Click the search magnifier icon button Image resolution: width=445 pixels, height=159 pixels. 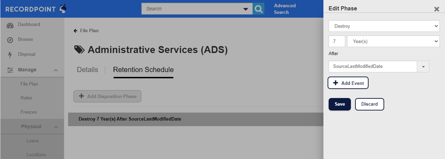tap(258, 9)
